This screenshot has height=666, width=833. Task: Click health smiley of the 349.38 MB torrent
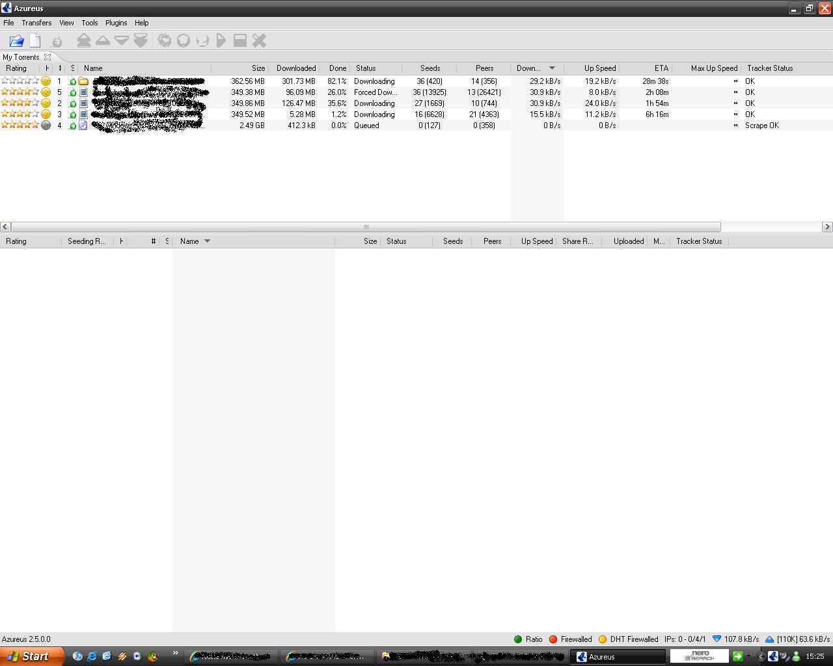(46, 92)
